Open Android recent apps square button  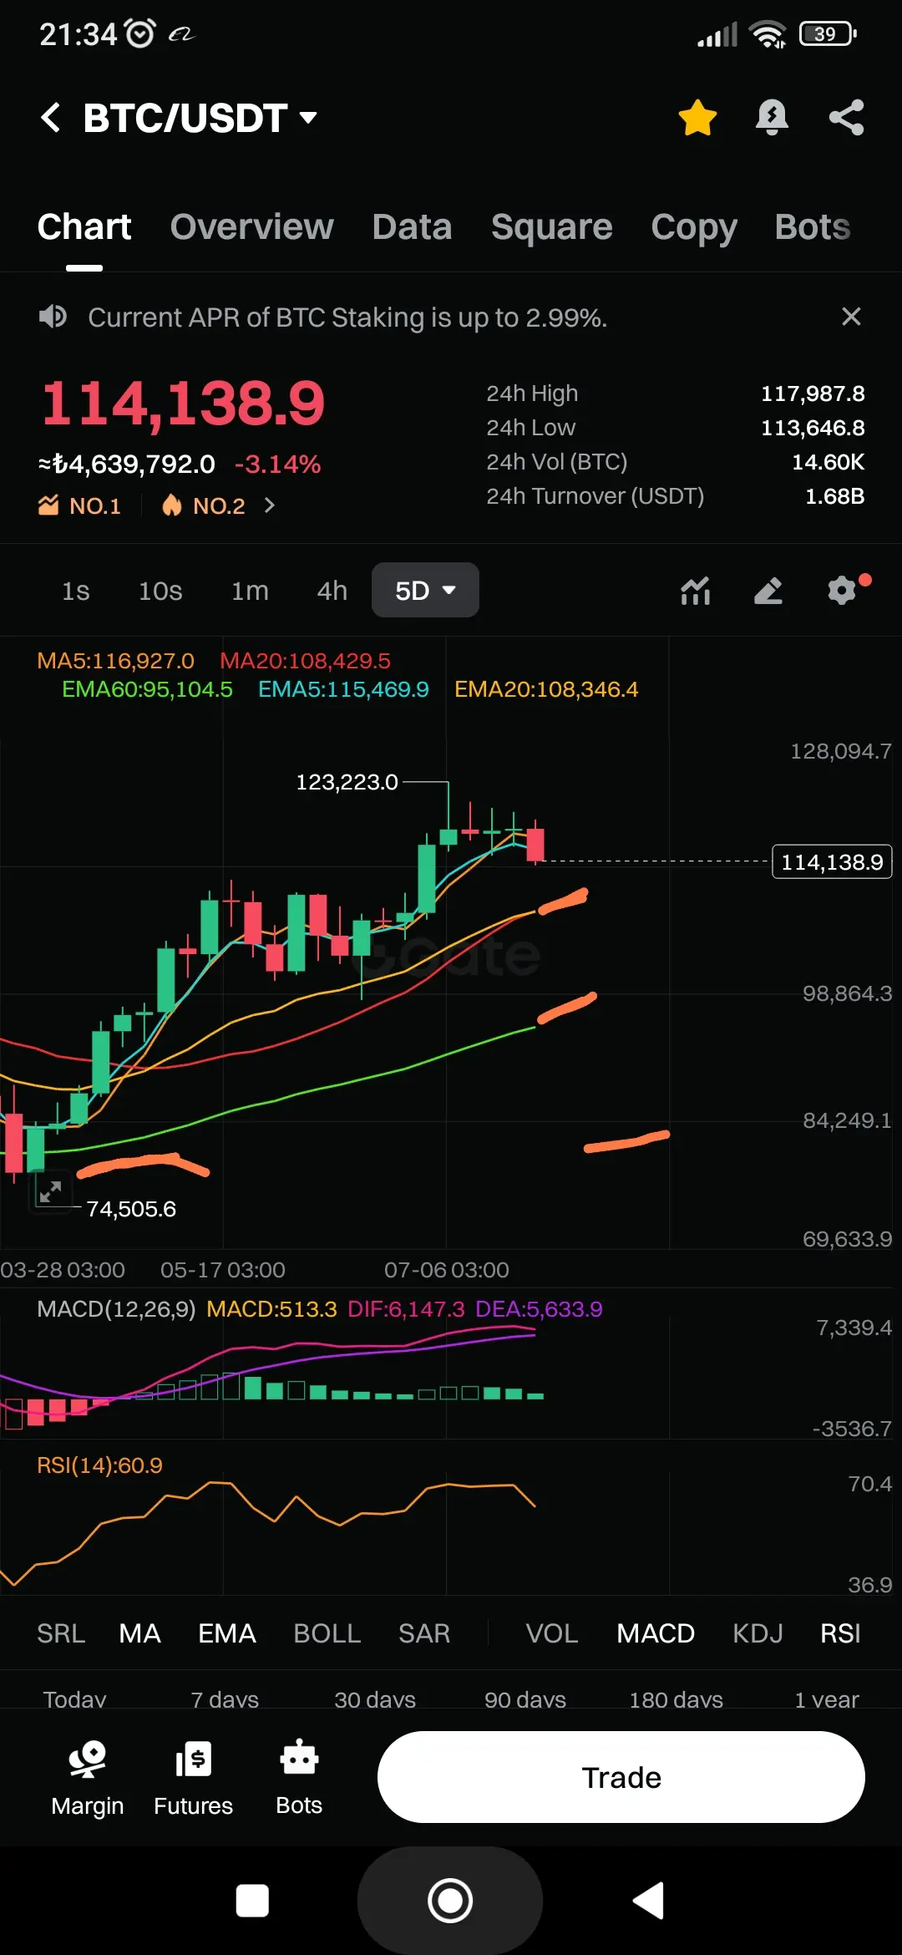pyautogui.click(x=252, y=1901)
